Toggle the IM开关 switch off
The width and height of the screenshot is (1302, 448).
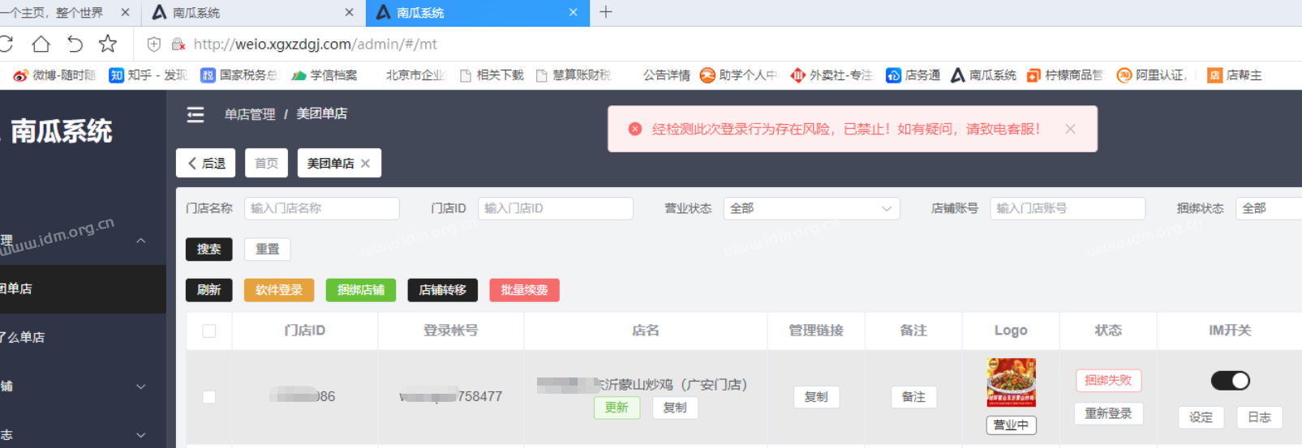click(1230, 381)
